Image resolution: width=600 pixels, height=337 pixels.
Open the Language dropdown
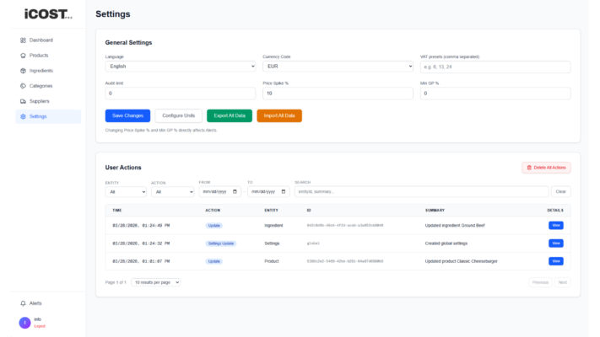(181, 67)
